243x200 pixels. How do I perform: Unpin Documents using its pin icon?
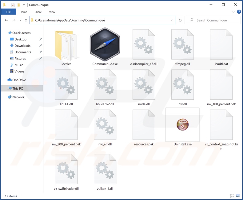(x=41, y=52)
